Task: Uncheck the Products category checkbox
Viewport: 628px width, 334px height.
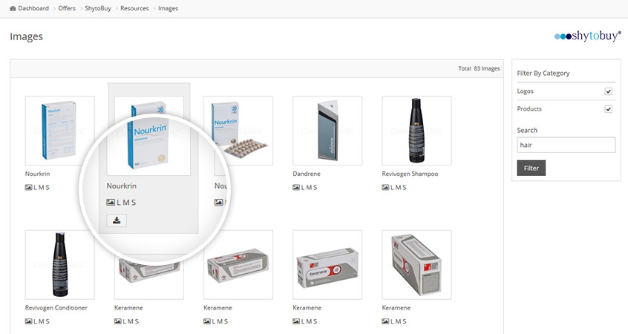Action: [609, 109]
